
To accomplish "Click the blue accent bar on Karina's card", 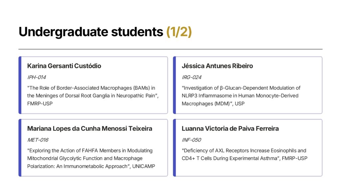I will [20, 85].
